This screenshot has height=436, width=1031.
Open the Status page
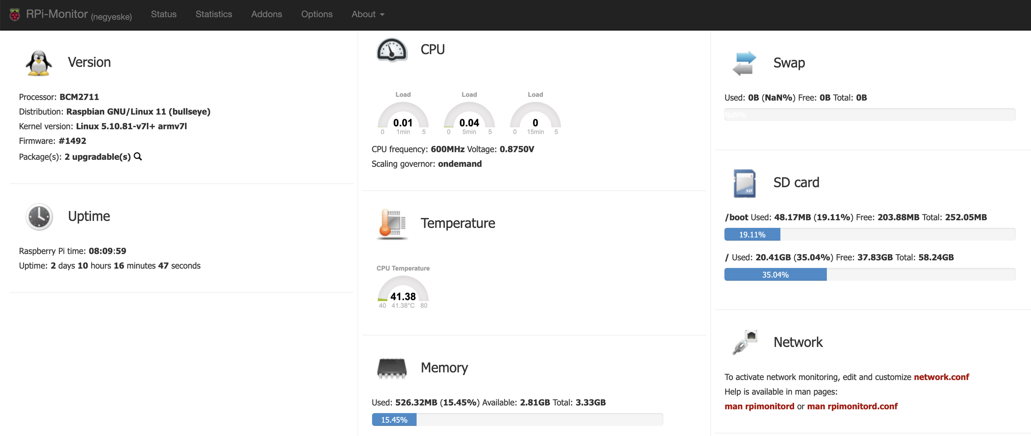[164, 14]
